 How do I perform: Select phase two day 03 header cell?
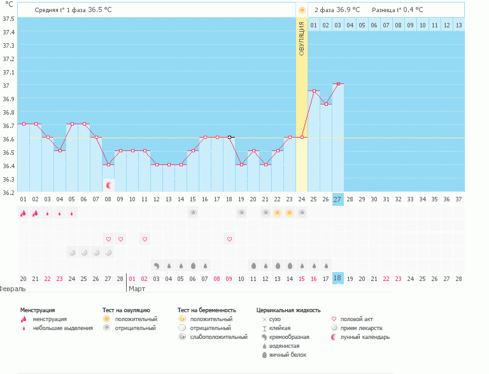pyautogui.click(x=337, y=25)
